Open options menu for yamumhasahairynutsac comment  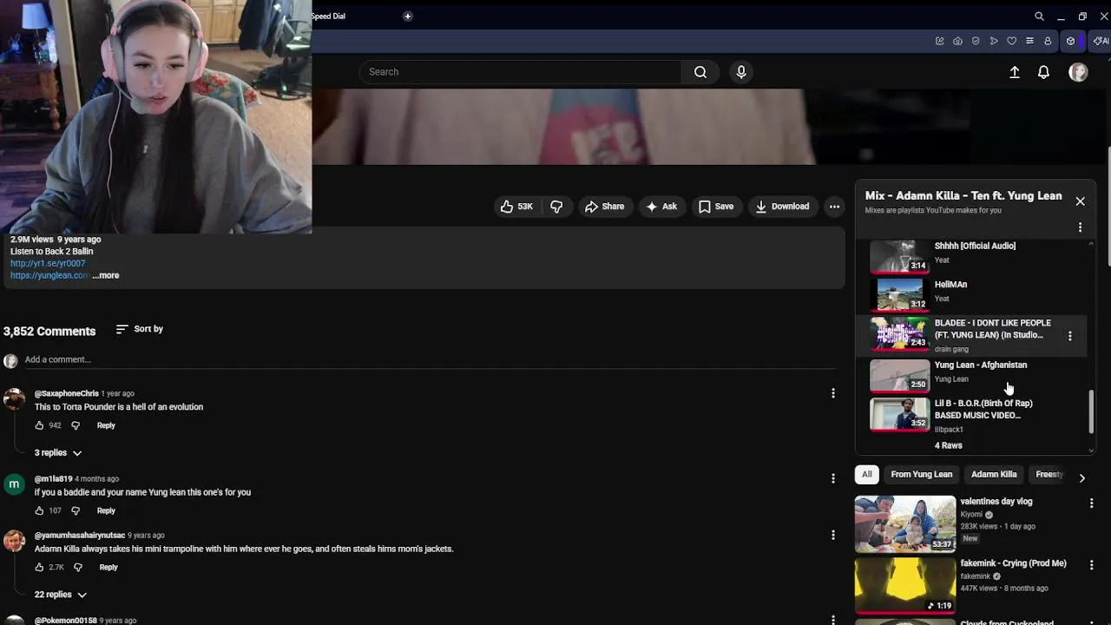point(832,535)
